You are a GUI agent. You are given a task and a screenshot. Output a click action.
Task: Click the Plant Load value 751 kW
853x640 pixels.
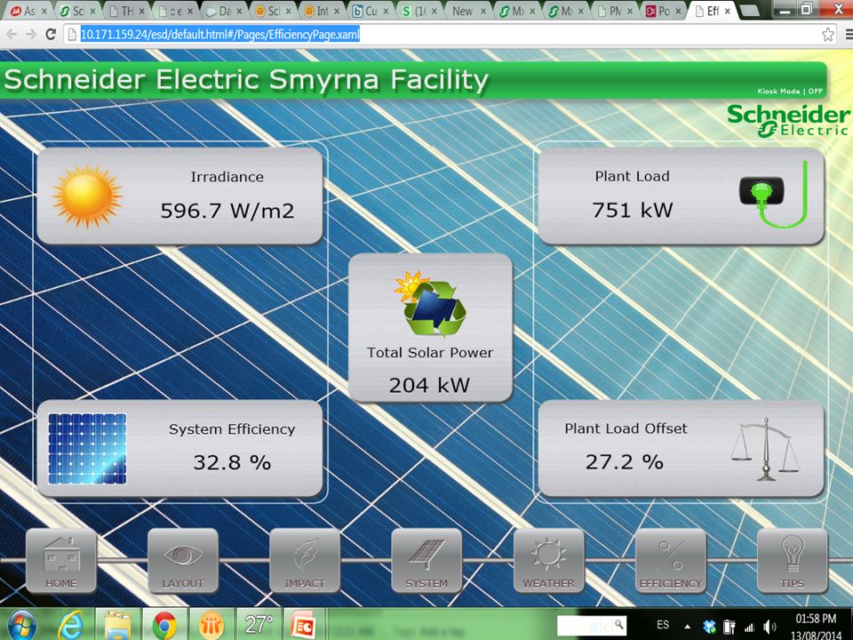coord(633,210)
